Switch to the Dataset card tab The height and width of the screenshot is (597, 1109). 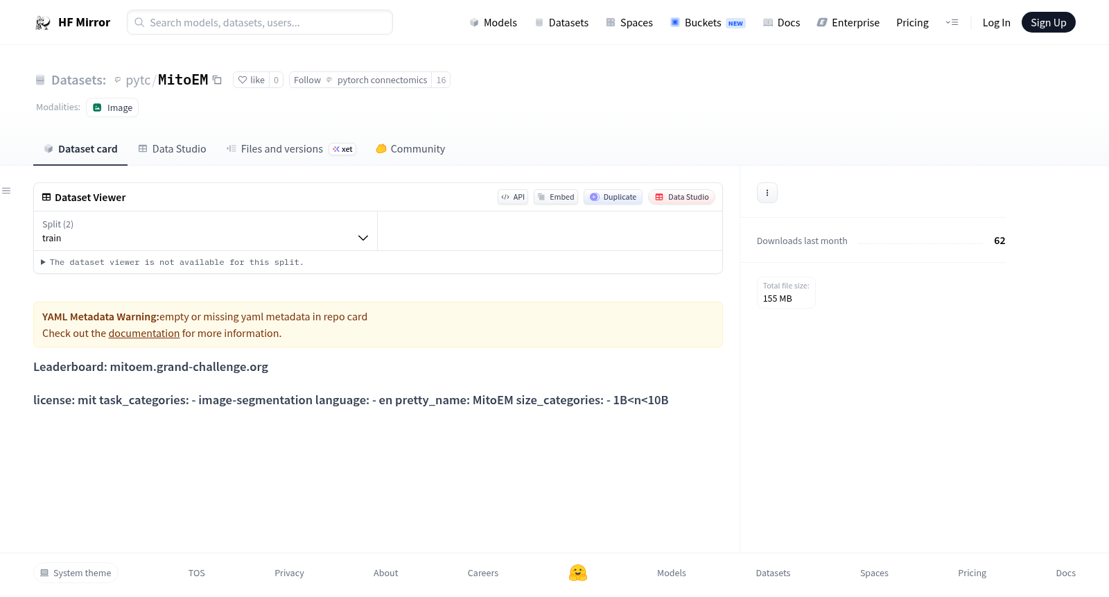point(80,149)
